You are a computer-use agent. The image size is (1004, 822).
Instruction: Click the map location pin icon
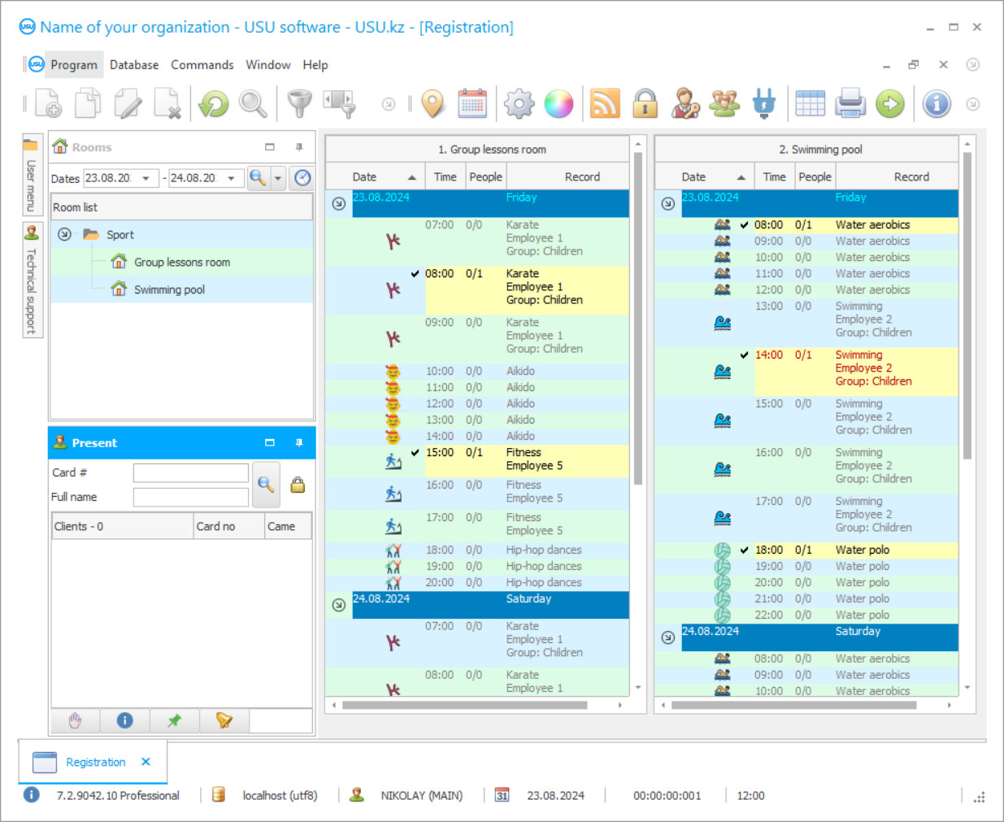[x=433, y=104]
